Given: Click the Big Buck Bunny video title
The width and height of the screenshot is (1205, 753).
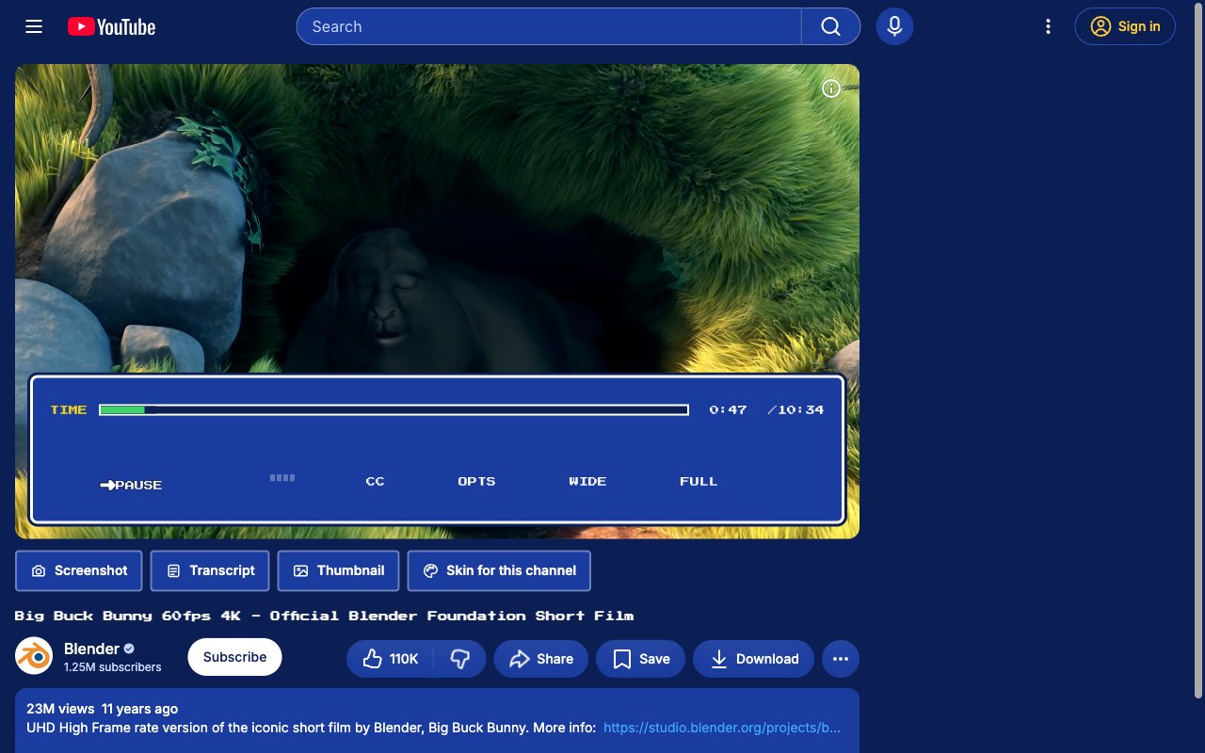Looking at the screenshot, I should 324,616.
